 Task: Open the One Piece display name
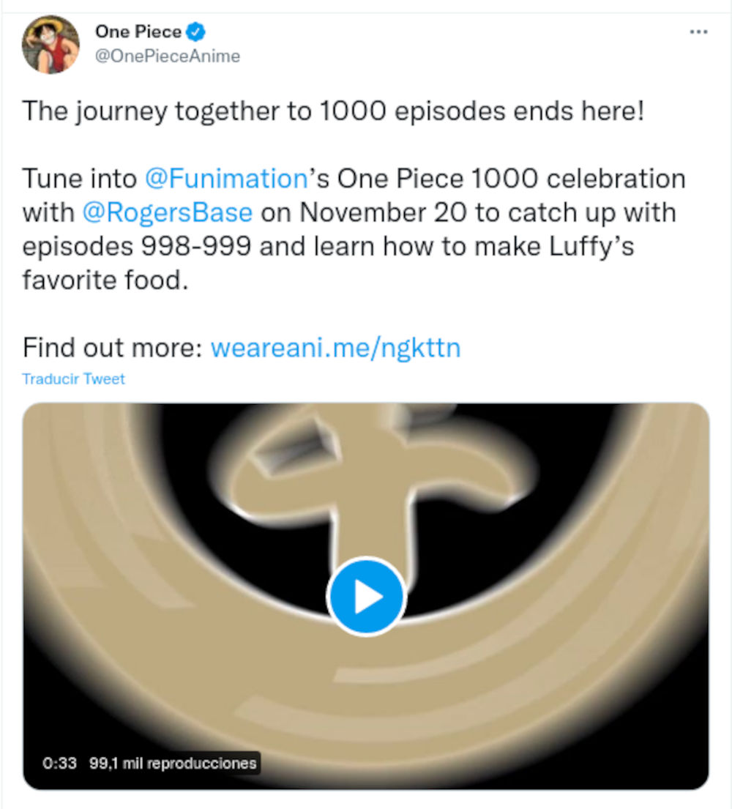pyautogui.click(x=138, y=31)
